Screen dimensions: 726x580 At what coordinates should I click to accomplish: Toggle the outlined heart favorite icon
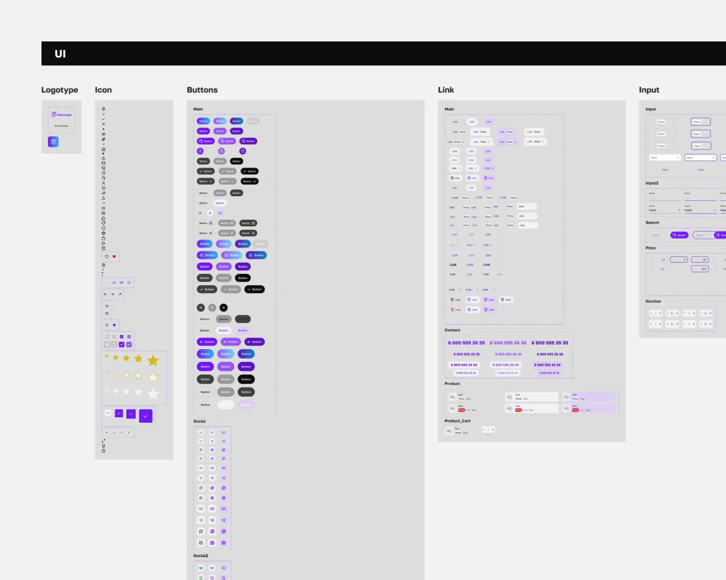point(107,256)
